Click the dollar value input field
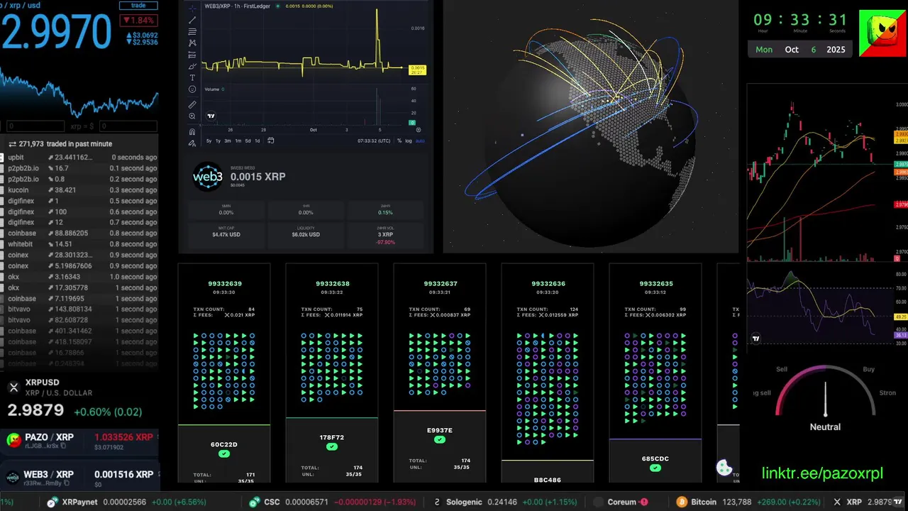Viewport: 908px width, 511px height. (128, 126)
